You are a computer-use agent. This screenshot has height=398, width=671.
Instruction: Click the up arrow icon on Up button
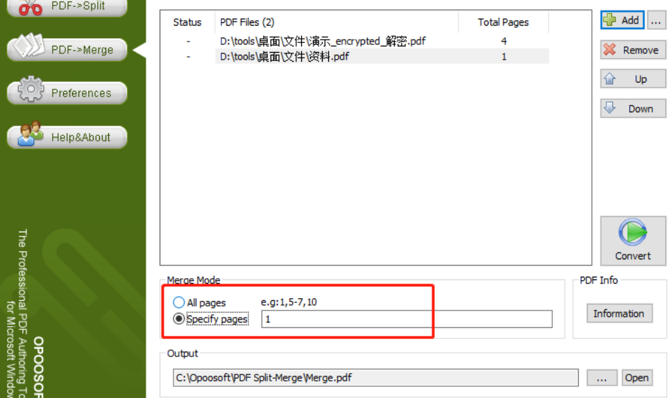(x=610, y=78)
